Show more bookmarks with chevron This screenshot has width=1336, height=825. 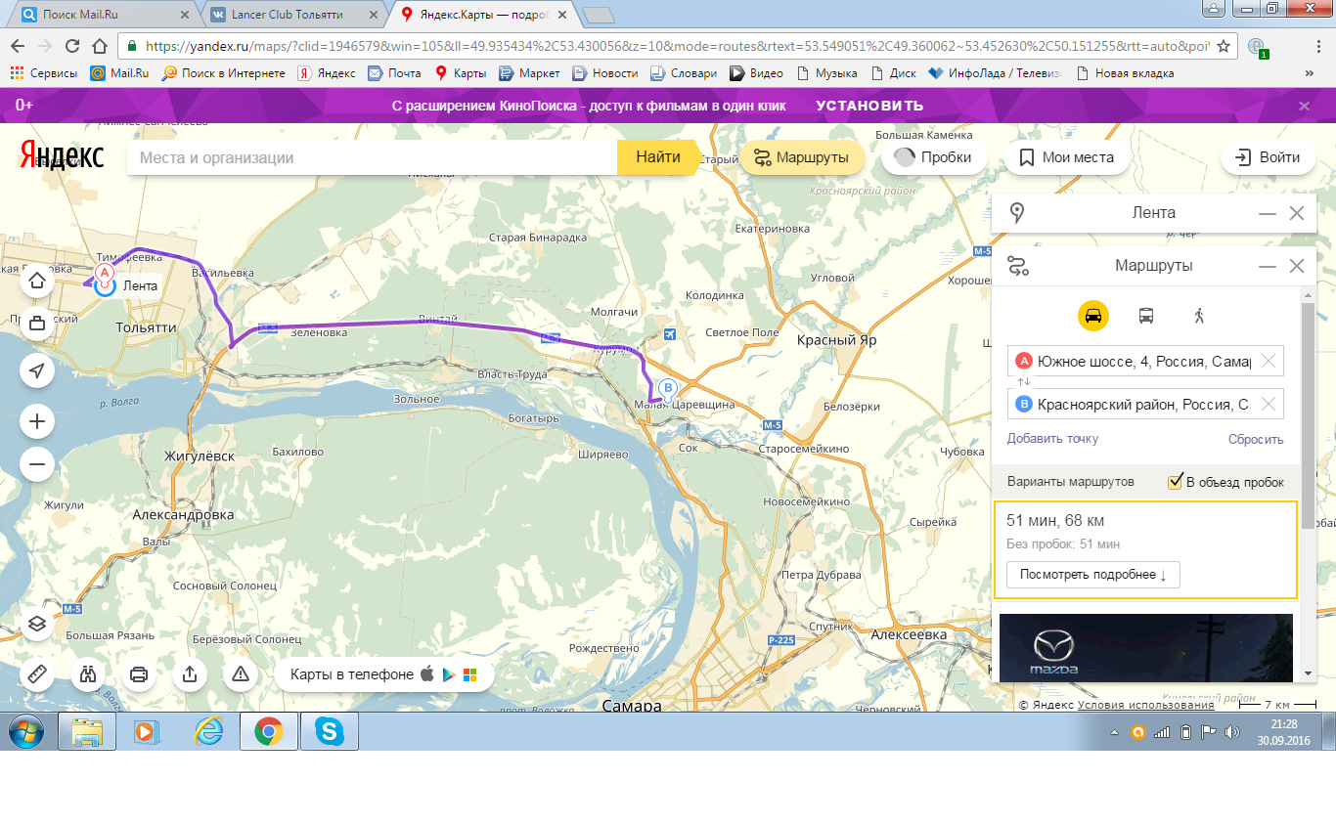1310,73
